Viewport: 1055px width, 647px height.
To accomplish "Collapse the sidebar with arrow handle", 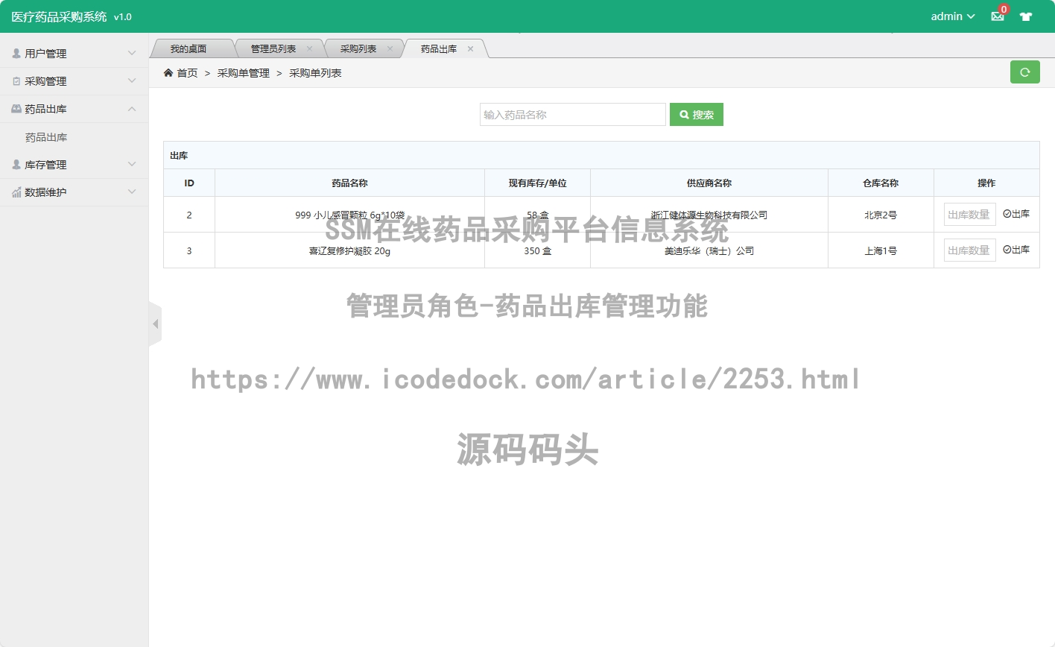I will (x=155, y=324).
